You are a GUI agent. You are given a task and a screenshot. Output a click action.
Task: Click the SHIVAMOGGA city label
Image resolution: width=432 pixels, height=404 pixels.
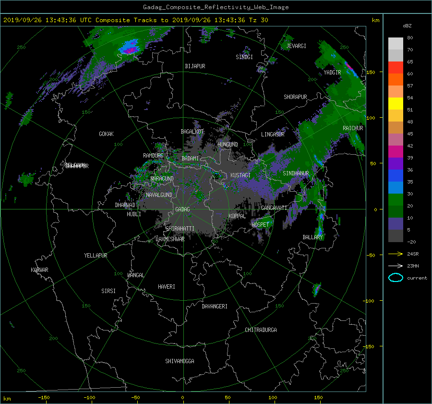(180, 361)
